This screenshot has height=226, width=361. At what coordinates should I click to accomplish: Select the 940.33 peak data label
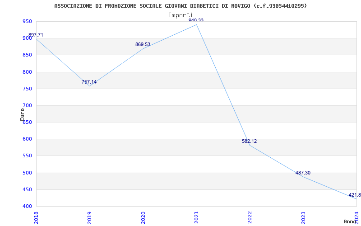pyautogui.click(x=196, y=20)
